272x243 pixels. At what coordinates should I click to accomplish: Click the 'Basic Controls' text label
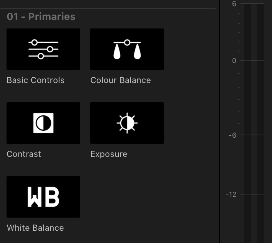[x=35, y=80]
